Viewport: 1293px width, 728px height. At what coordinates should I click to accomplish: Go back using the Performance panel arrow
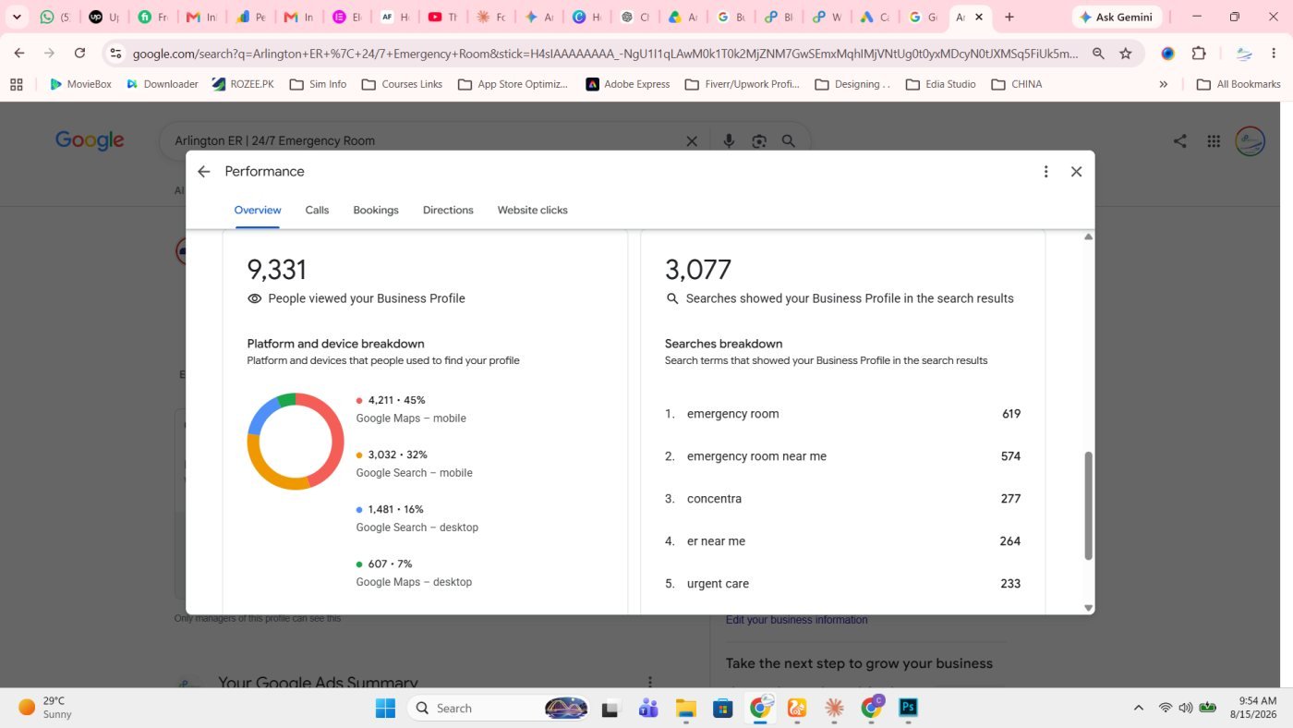click(204, 172)
